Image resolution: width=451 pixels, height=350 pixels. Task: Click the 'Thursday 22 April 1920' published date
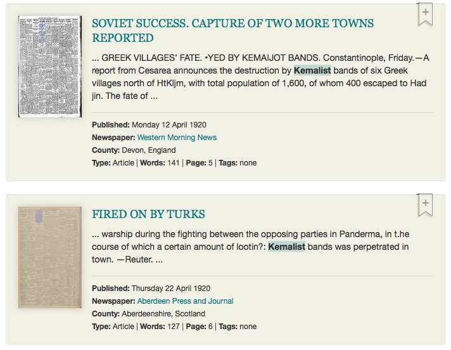pyautogui.click(x=170, y=288)
